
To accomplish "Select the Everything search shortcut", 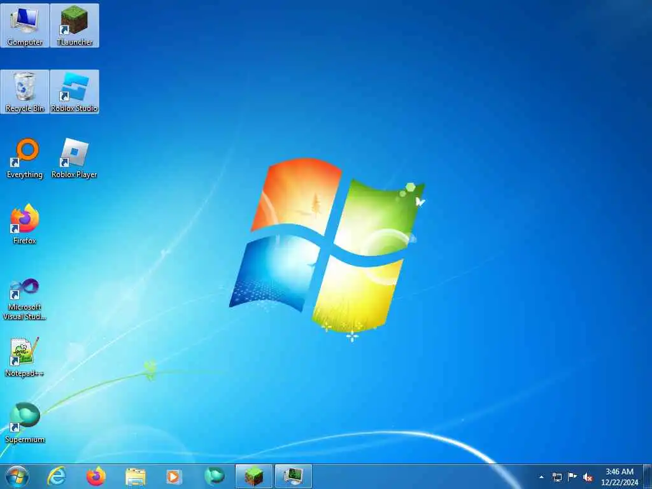I will click(25, 159).
